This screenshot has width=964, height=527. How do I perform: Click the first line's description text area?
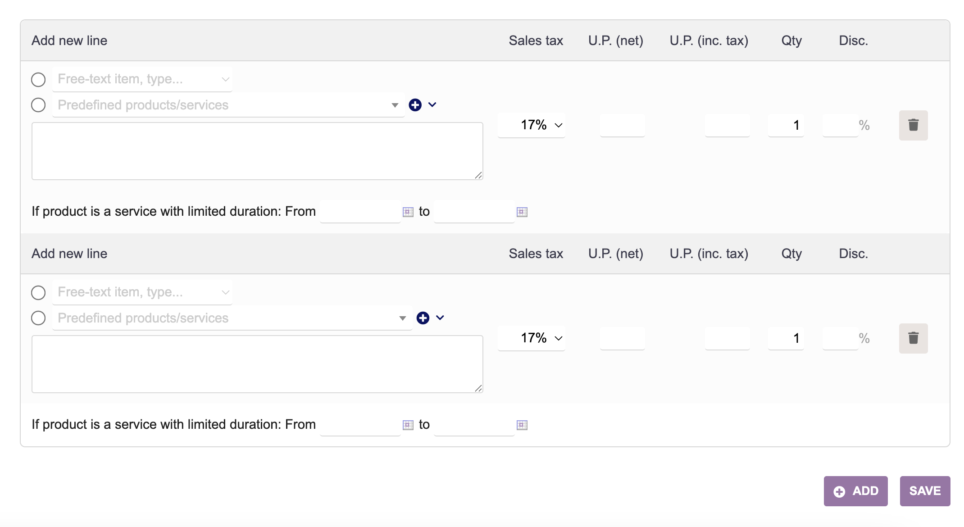(257, 151)
